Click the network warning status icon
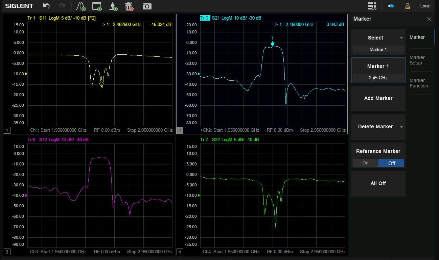Image resolution: width=439 pixels, height=260 pixels. tap(408, 6)
